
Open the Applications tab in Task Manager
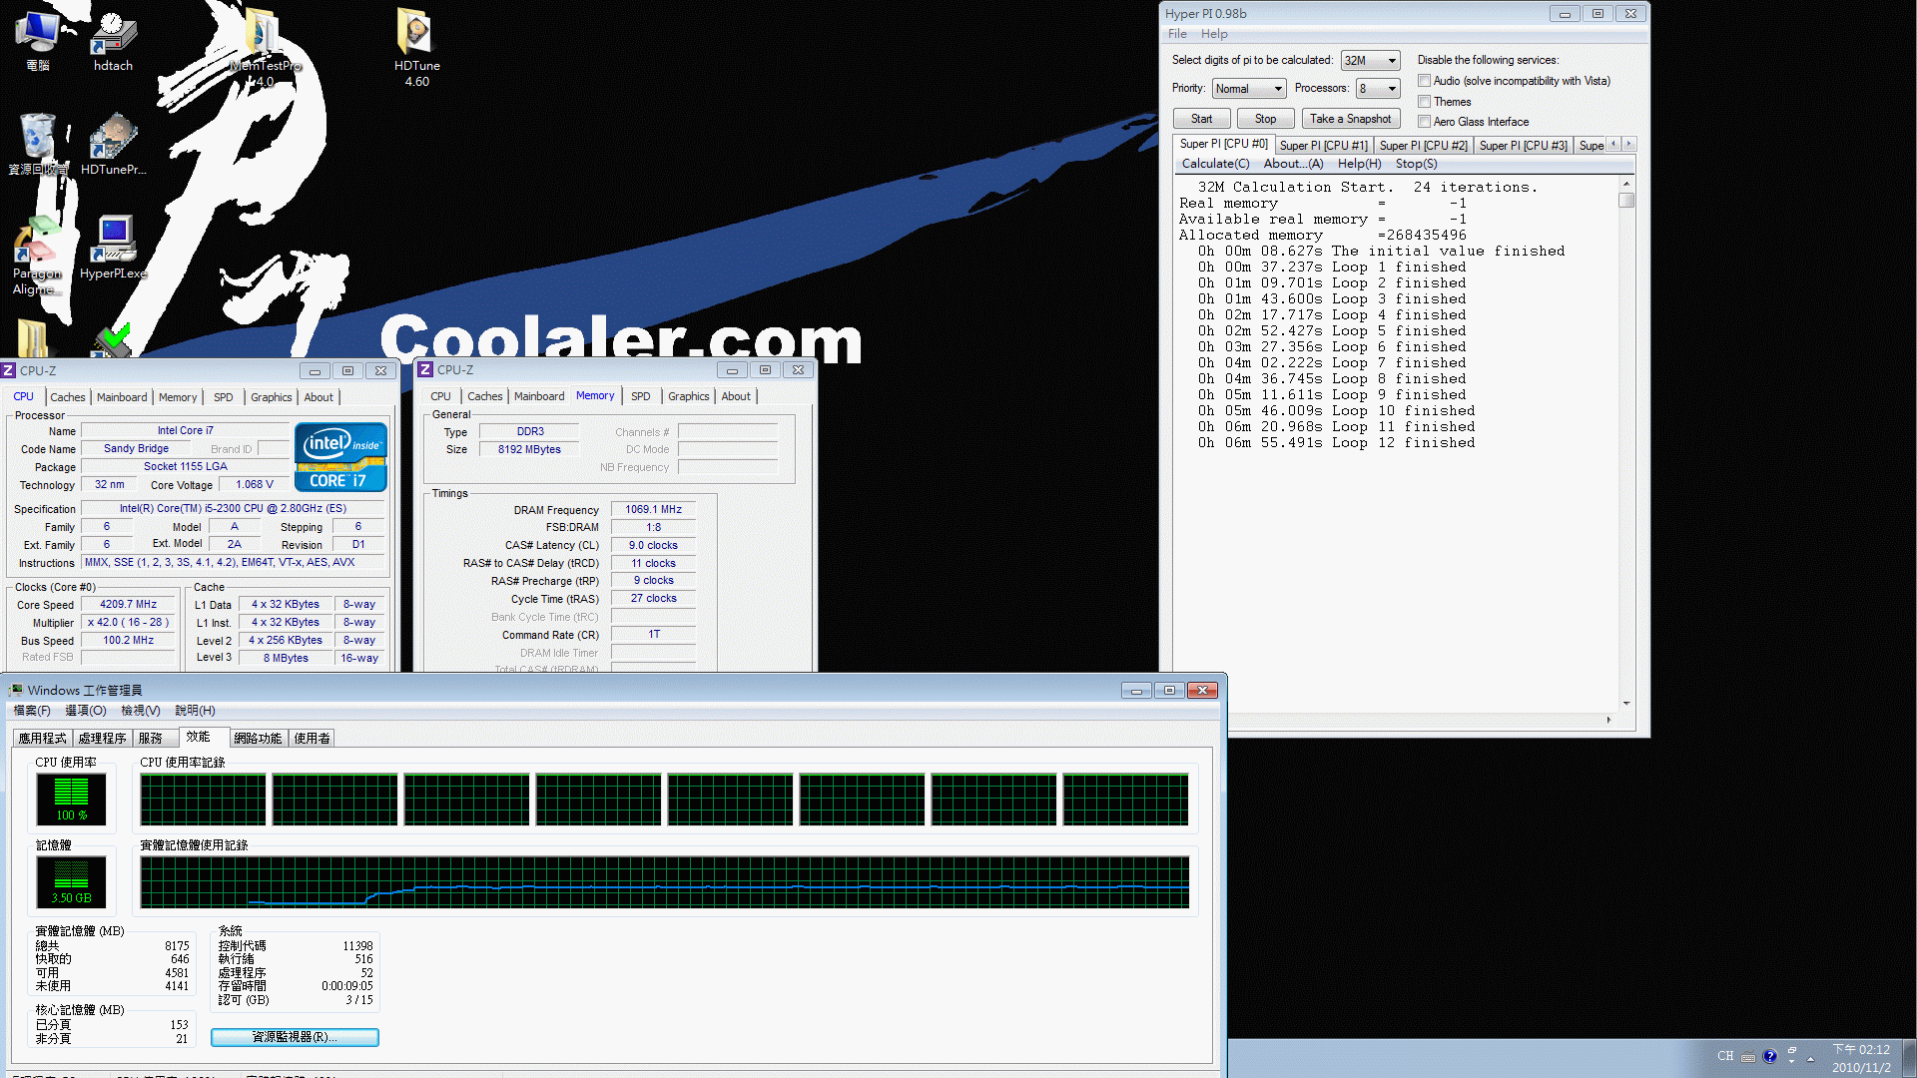(x=42, y=739)
